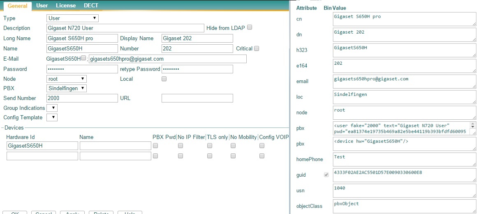Viewport: 479px width, 214px height.
Task: Click the empty second Hardware Id field
Action: [x=42, y=156]
